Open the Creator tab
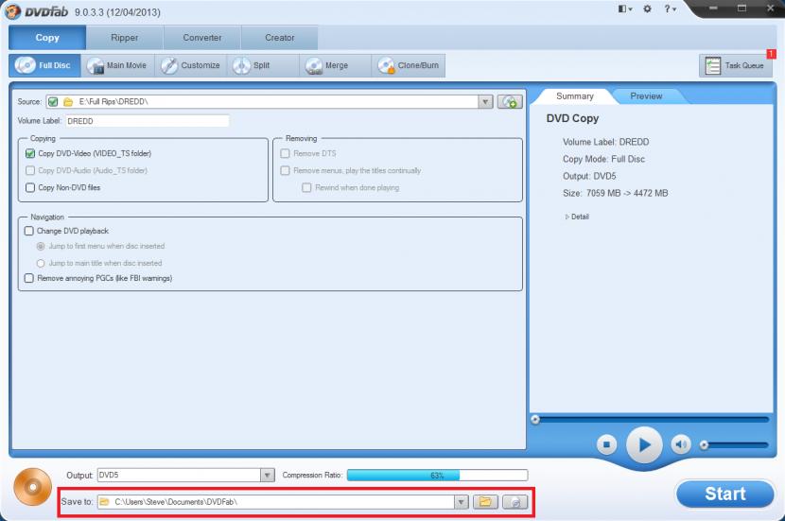The image size is (785, 521). click(279, 38)
